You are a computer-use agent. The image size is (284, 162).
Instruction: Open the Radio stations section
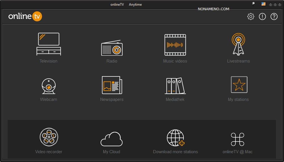pos(112,48)
